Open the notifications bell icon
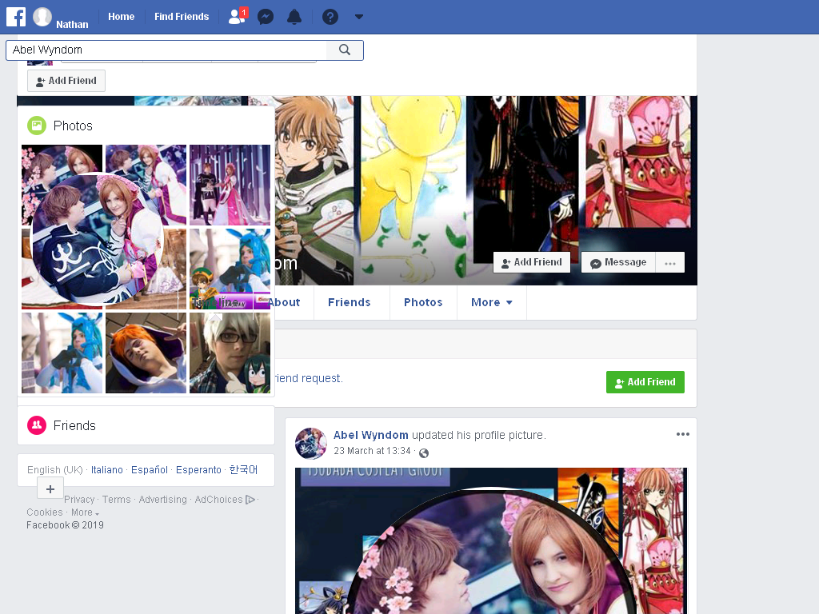The image size is (819, 614). [294, 18]
